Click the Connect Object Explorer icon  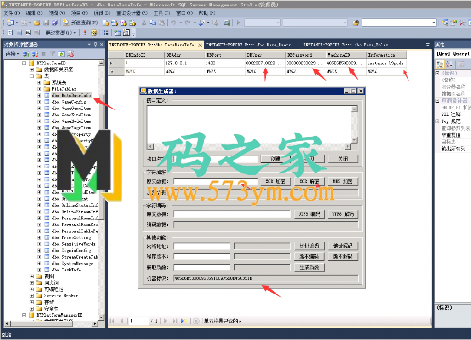pos(26,54)
